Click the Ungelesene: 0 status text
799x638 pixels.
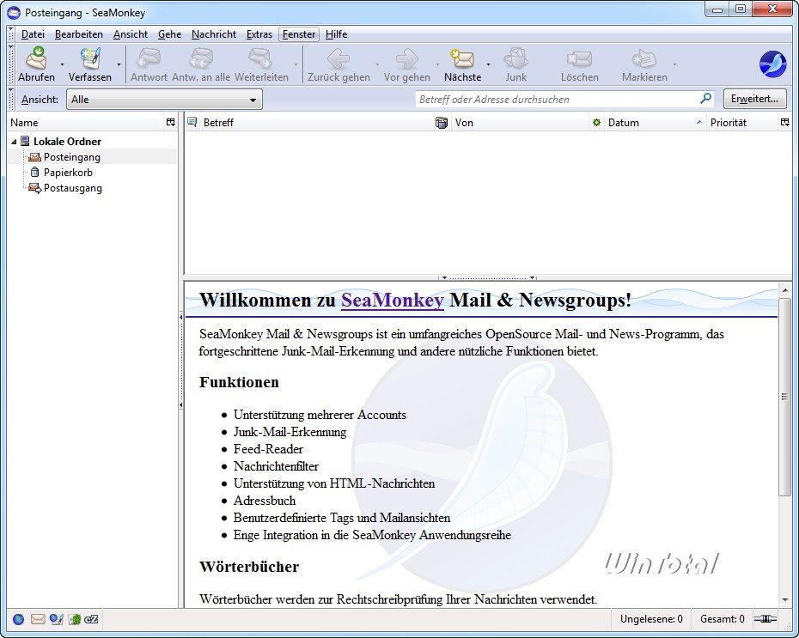(650, 619)
